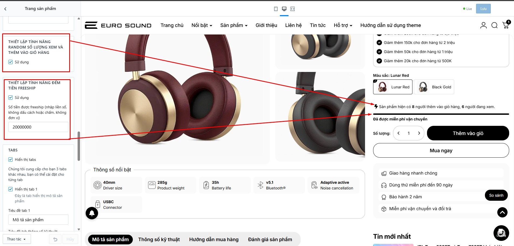Click the USBC Connector icon

[98, 205]
